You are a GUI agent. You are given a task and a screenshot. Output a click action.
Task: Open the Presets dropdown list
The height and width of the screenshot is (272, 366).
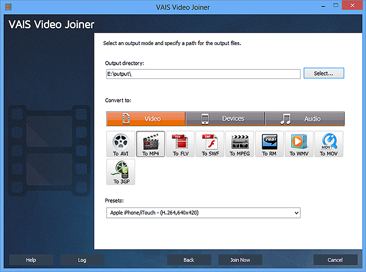(203, 213)
